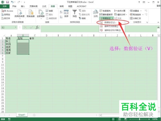Click the 全部刷新 (Refresh All) icon

[41, 12]
